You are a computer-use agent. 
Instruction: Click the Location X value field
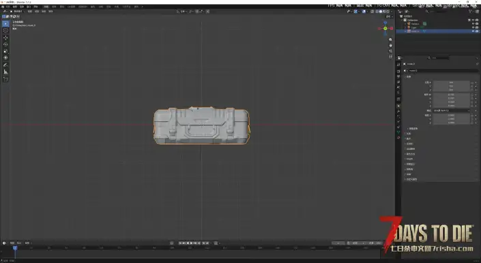pyautogui.click(x=451, y=82)
